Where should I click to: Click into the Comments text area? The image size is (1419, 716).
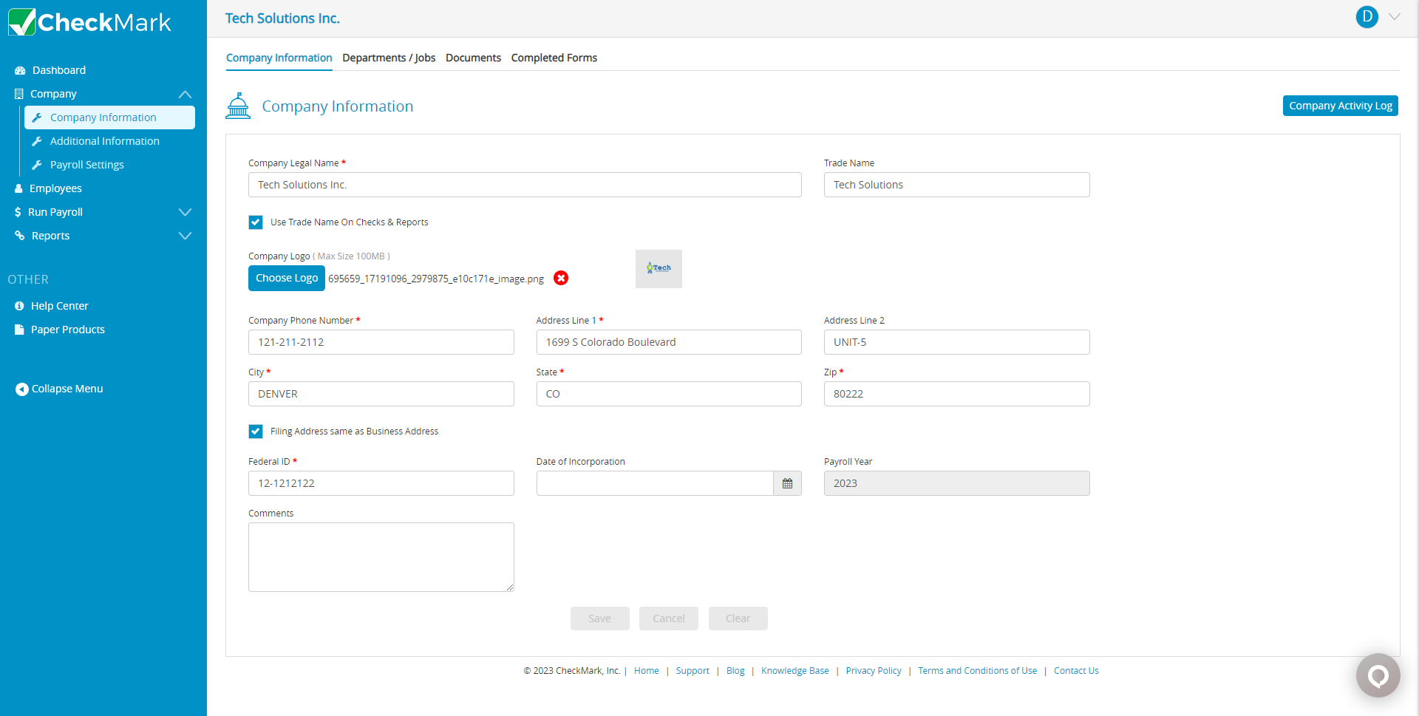pyautogui.click(x=381, y=556)
